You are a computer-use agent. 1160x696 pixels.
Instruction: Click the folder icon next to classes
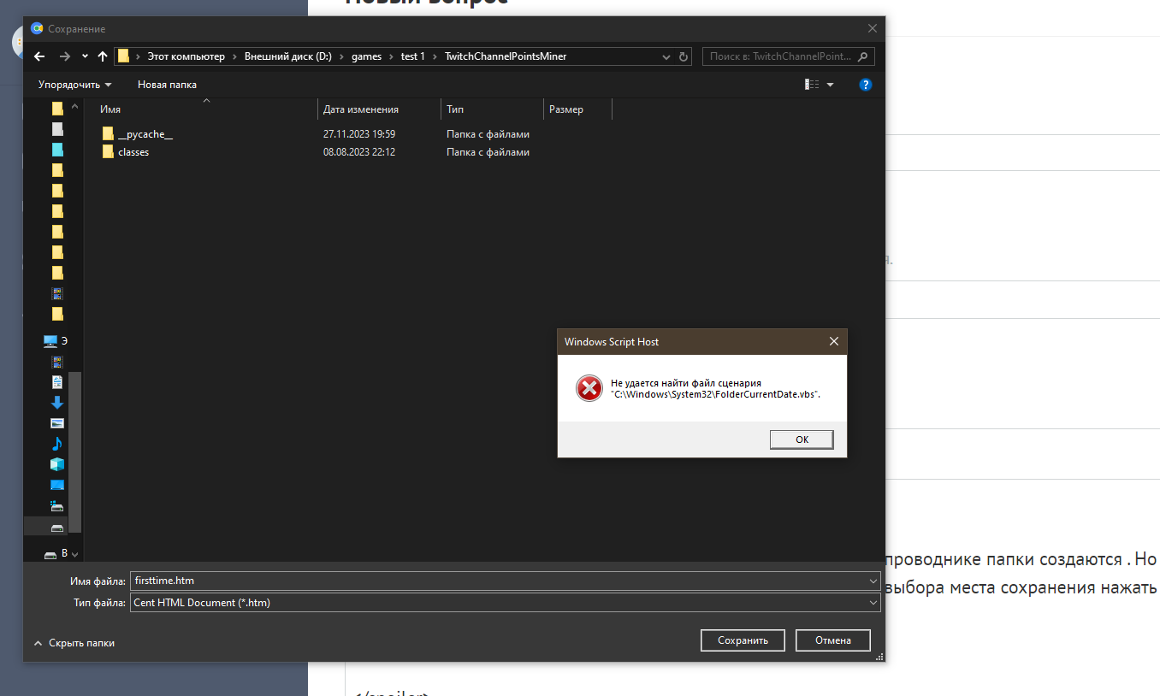tap(108, 152)
